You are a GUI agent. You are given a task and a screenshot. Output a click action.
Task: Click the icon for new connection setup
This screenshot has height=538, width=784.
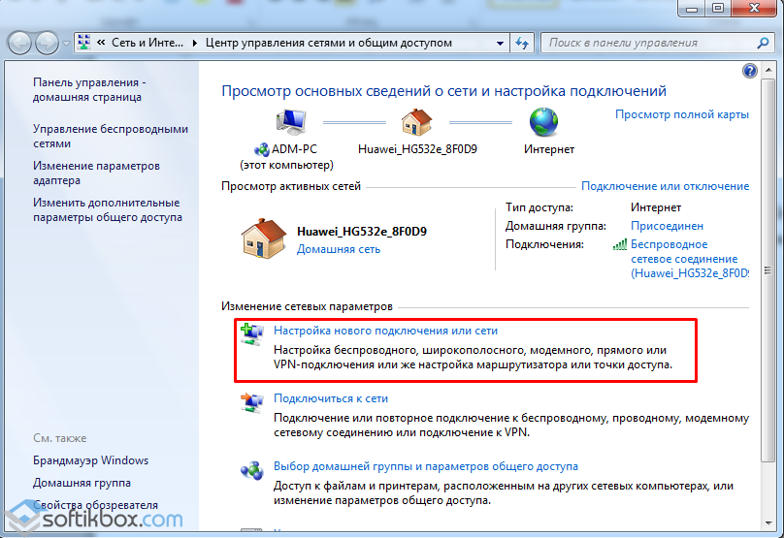[x=252, y=333]
